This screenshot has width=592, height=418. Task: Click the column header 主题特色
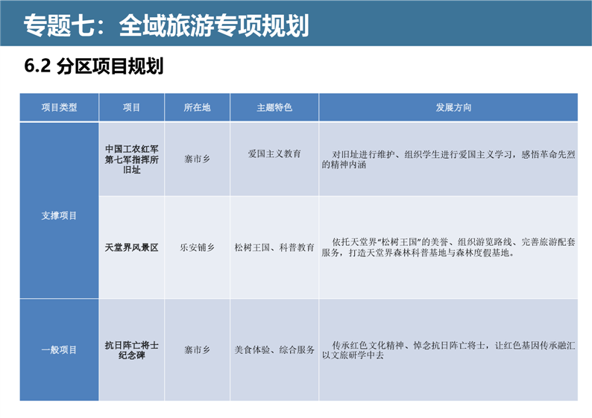tap(274, 107)
